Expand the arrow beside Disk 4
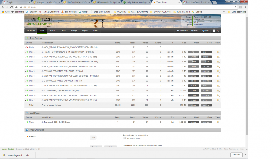273x159 pixels. (x=26, y=67)
